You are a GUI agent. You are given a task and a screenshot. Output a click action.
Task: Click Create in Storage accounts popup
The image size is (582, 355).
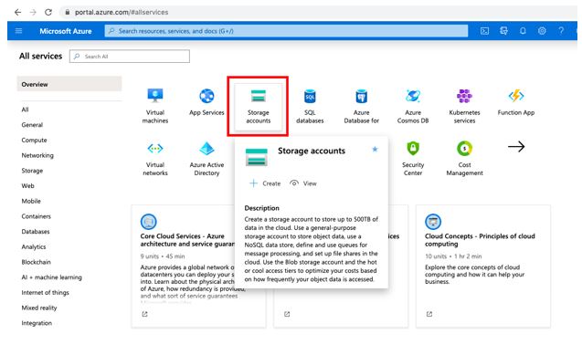pos(265,183)
